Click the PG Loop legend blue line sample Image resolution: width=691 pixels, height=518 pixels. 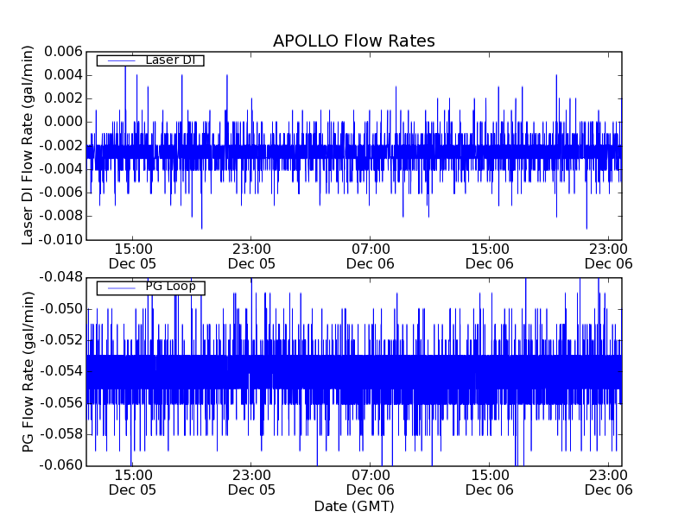(121, 288)
